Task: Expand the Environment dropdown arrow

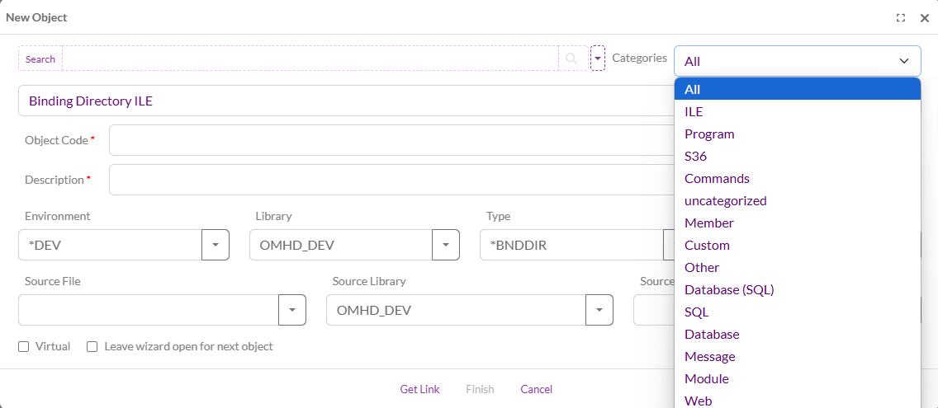Action: pyautogui.click(x=216, y=245)
